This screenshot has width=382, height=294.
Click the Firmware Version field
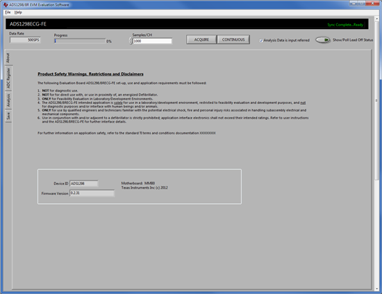click(92, 193)
